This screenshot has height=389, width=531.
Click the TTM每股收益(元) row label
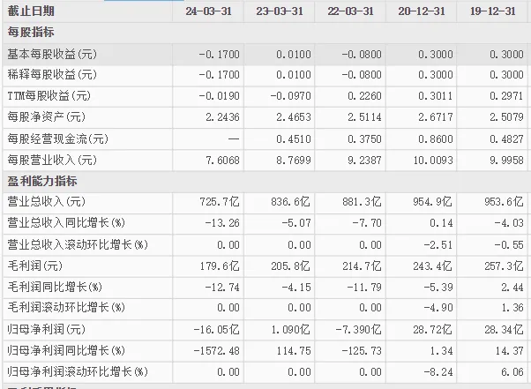point(49,95)
